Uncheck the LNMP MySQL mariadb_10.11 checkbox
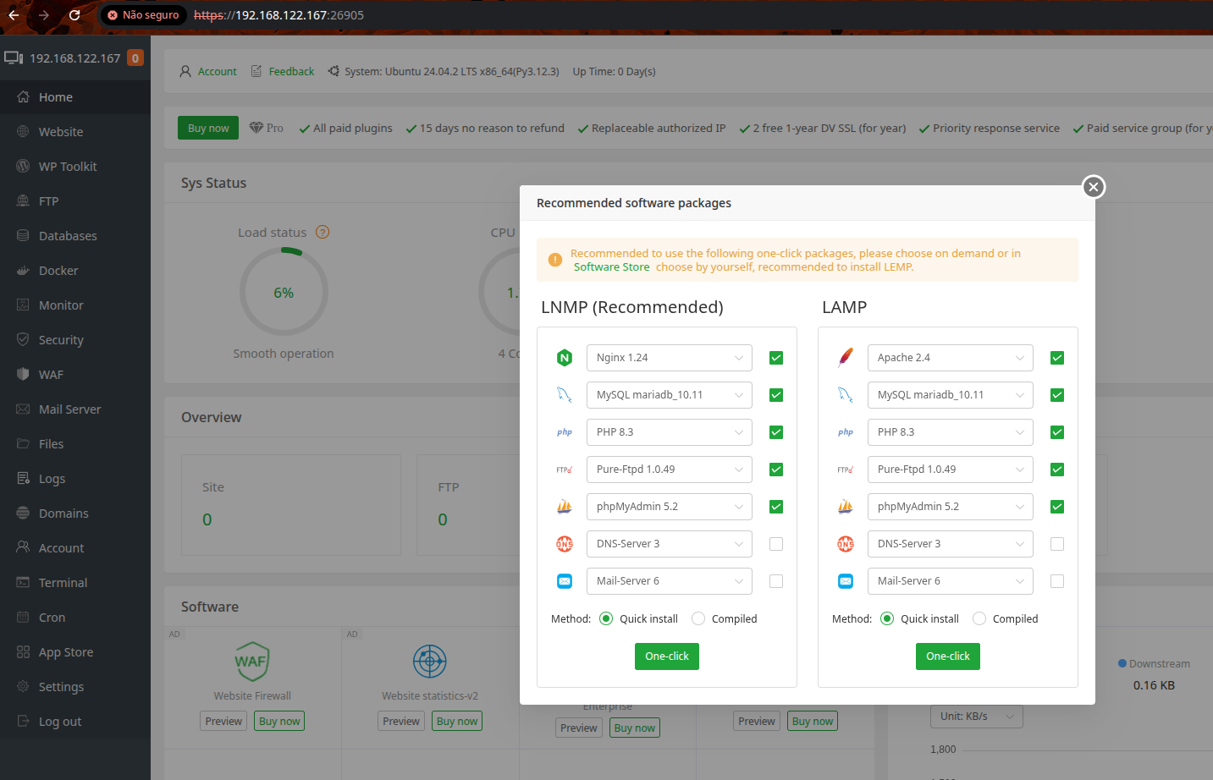Viewport: 1213px width, 780px height. pyautogui.click(x=776, y=395)
